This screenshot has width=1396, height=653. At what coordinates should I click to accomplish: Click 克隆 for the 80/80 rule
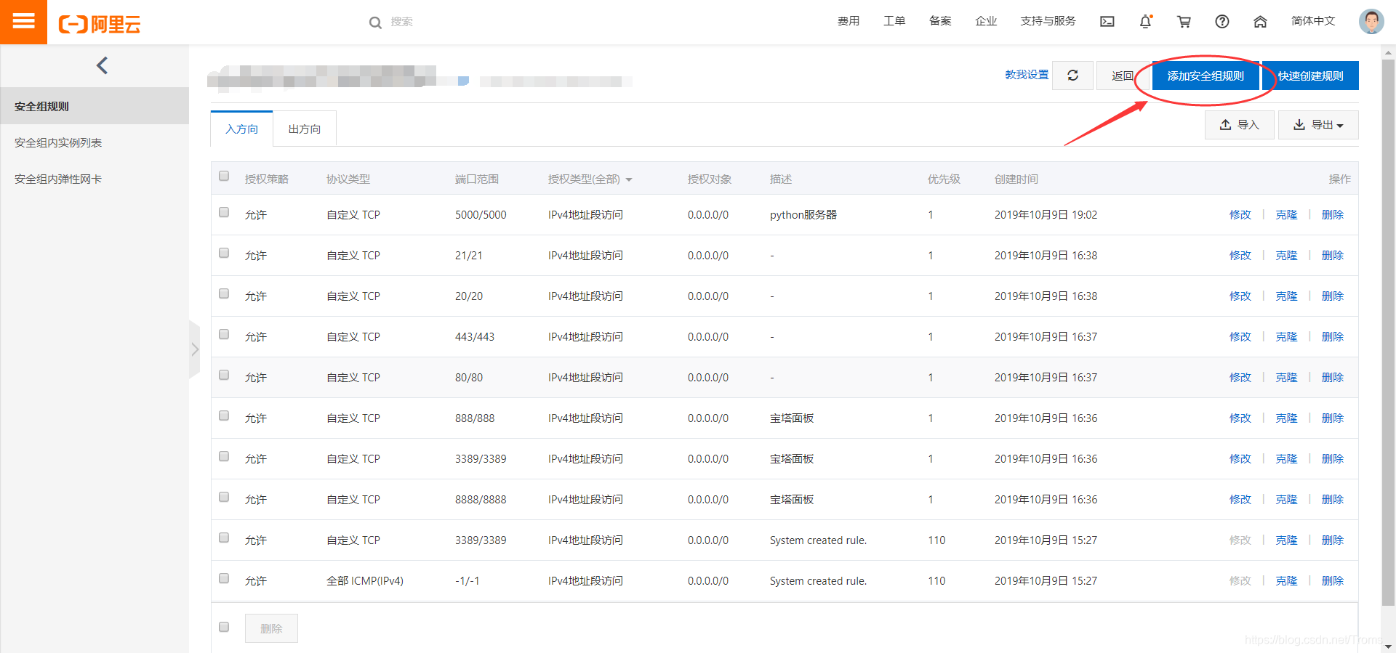(x=1286, y=378)
